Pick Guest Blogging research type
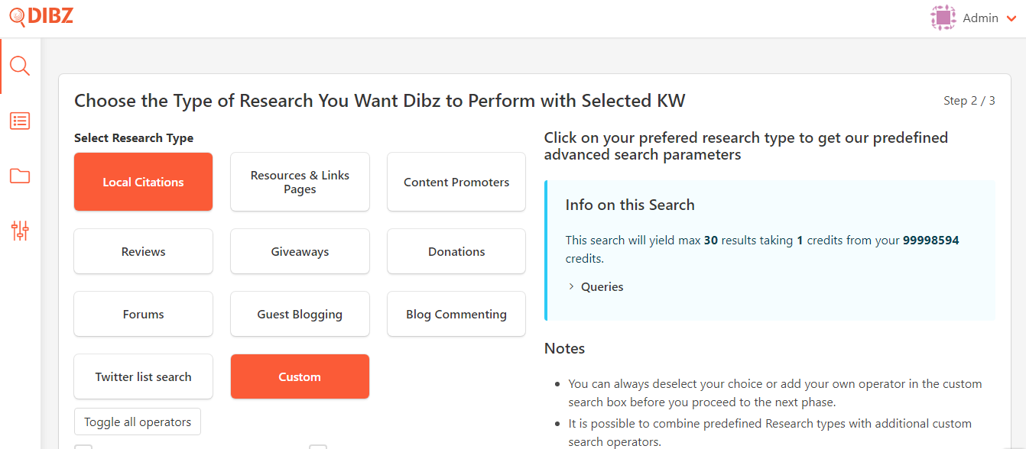 click(300, 314)
